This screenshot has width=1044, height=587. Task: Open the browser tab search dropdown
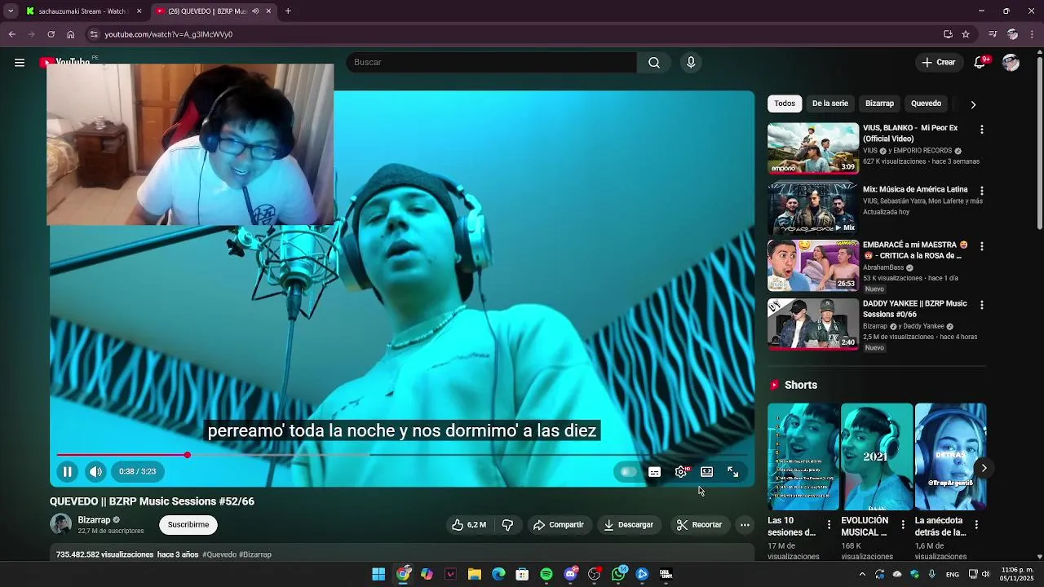click(x=11, y=11)
